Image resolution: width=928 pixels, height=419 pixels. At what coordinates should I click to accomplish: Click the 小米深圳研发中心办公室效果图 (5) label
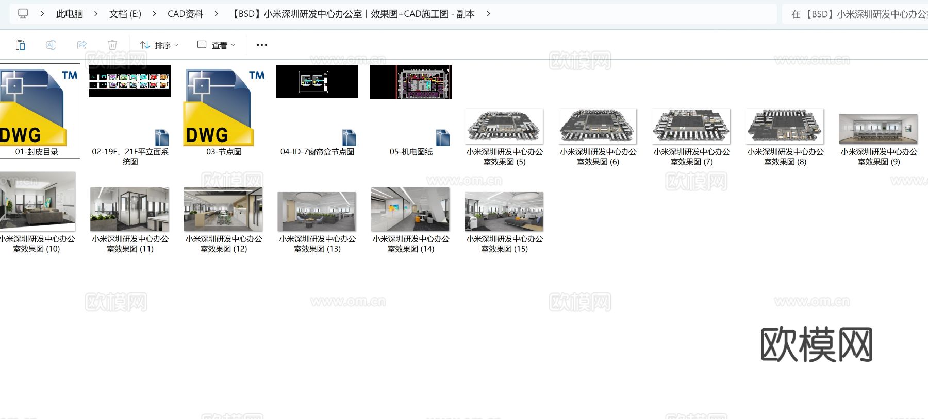pos(504,156)
